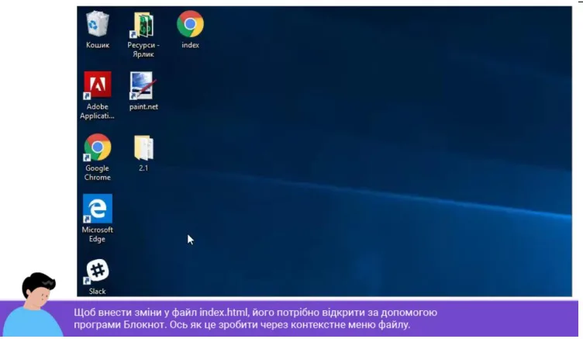583x339 pixels.
Task: Select the index HTML file icon
Action: point(190,24)
